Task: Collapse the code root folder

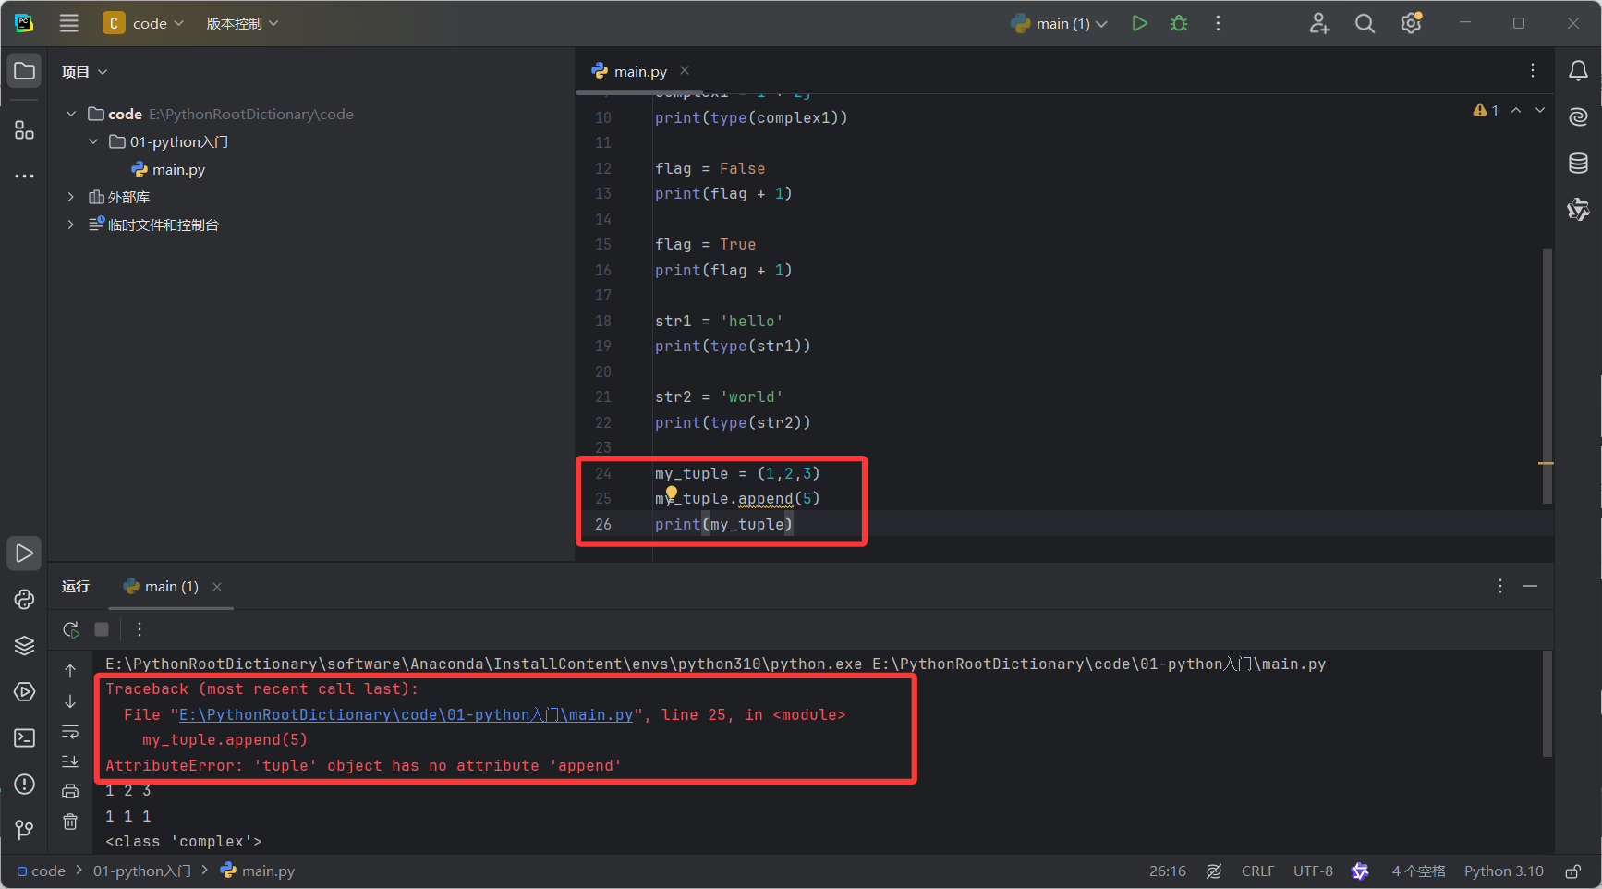Action: coord(71,114)
